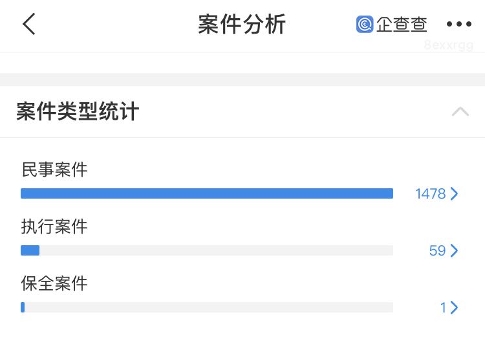The height and width of the screenshot is (350, 485).
Task: Collapse the 案件类型统计 section chevron
Action: pos(460,111)
